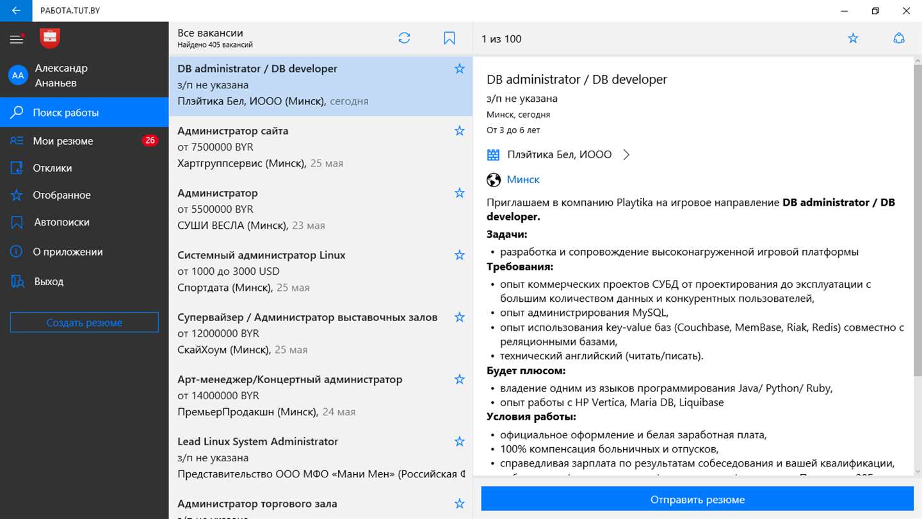Click Выход to log out

84,281
